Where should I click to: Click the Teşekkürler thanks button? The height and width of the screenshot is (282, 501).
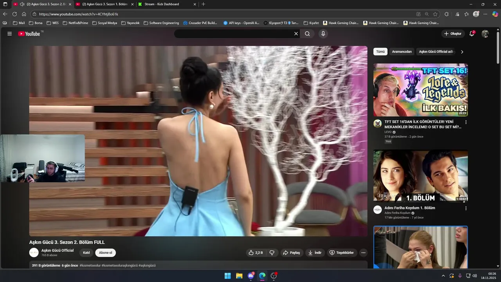click(342, 253)
